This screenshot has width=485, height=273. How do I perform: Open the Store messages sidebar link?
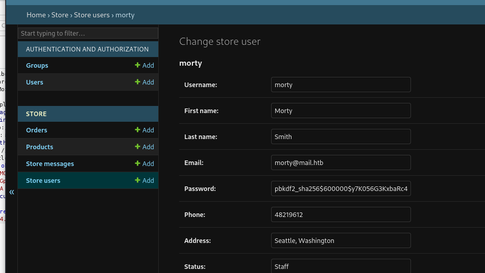50,164
